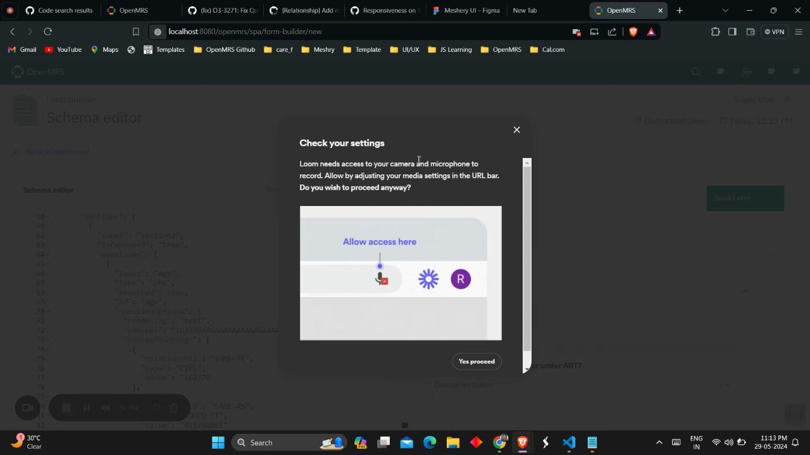Screen dimensions: 810x455
Task: Open the Notepad app in the taskbar
Action: (x=592, y=442)
